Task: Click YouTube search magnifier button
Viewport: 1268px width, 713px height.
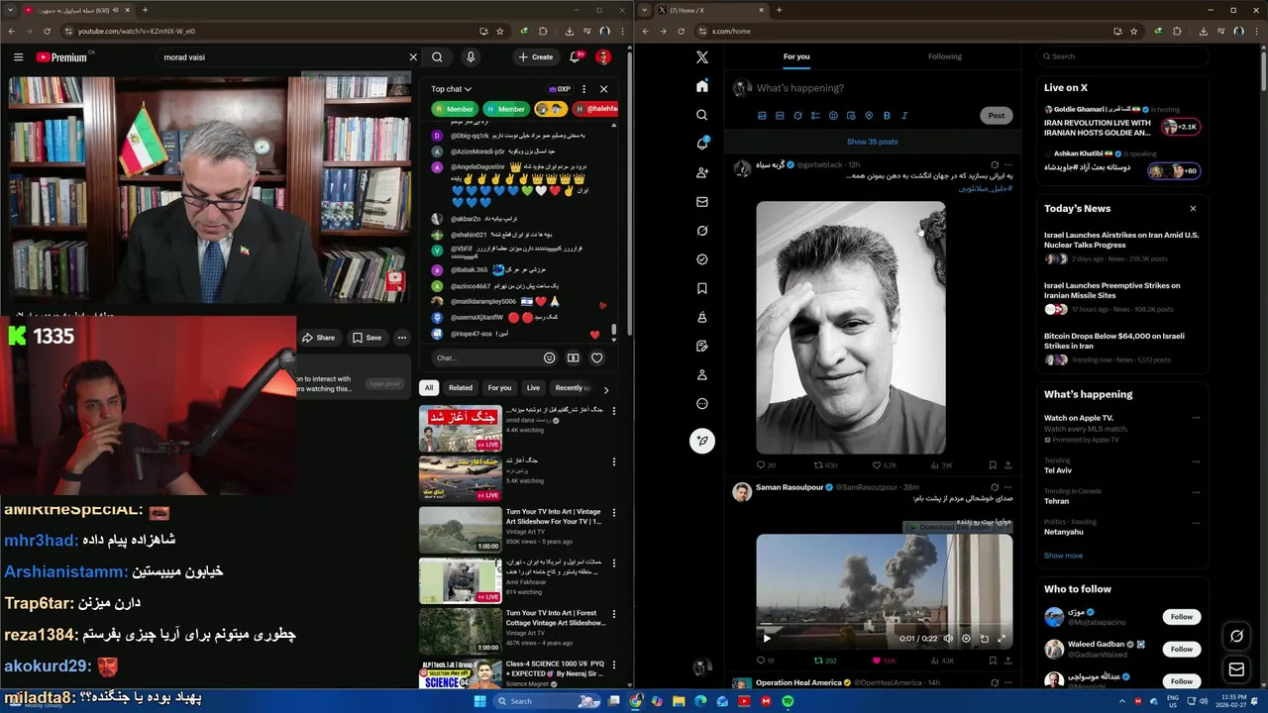Action: click(437, 57)
